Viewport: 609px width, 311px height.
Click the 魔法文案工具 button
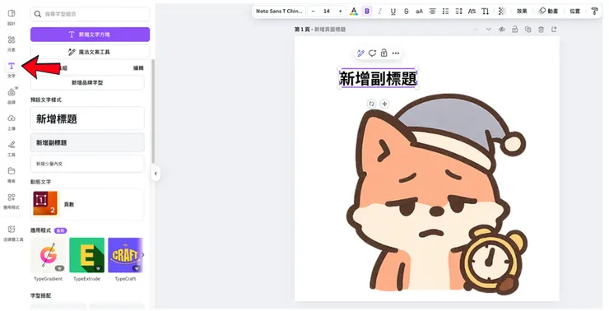(x=90, y=52)
